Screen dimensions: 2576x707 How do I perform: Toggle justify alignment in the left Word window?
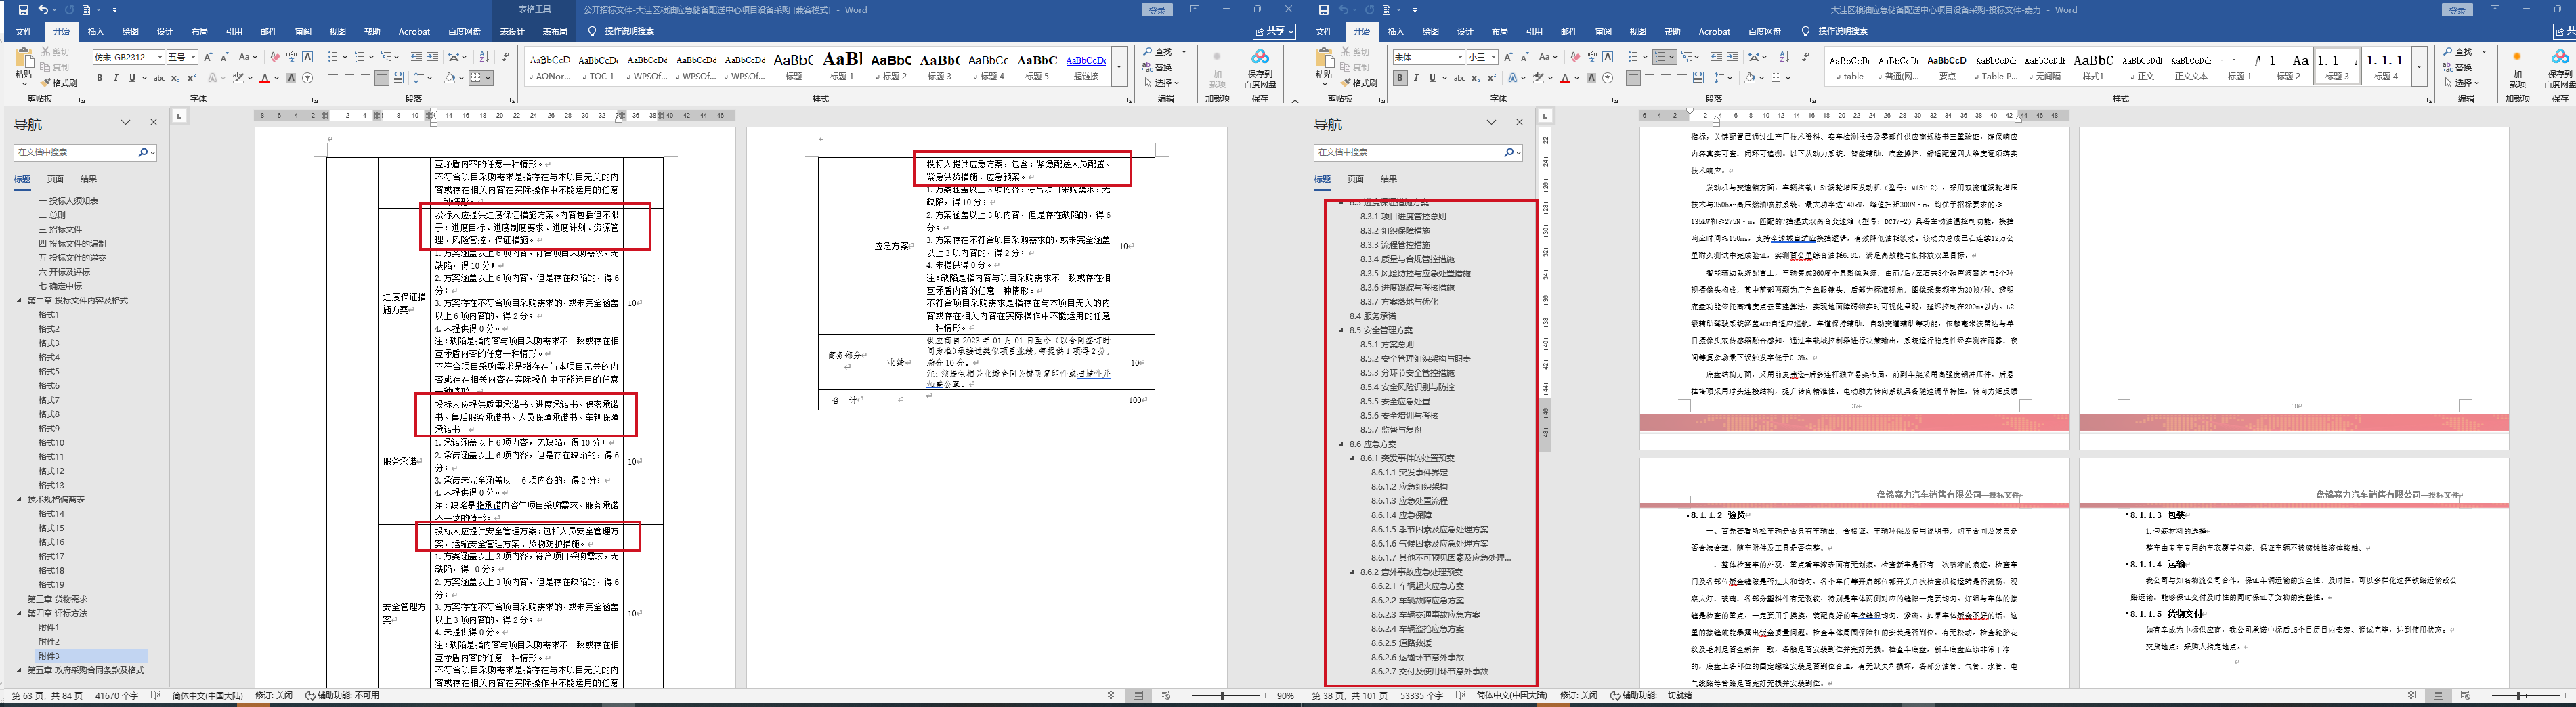[x=381, y=78]
